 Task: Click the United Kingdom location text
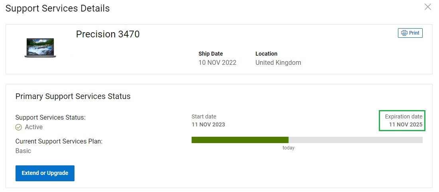[x=278, y=62]
